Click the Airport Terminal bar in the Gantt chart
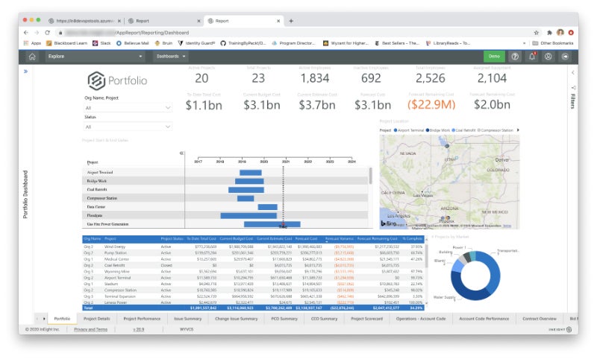This screenshot has width=597, height=359. [250, 173]
